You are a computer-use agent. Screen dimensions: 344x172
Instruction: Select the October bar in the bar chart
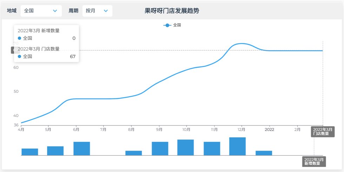click(185, 147)
